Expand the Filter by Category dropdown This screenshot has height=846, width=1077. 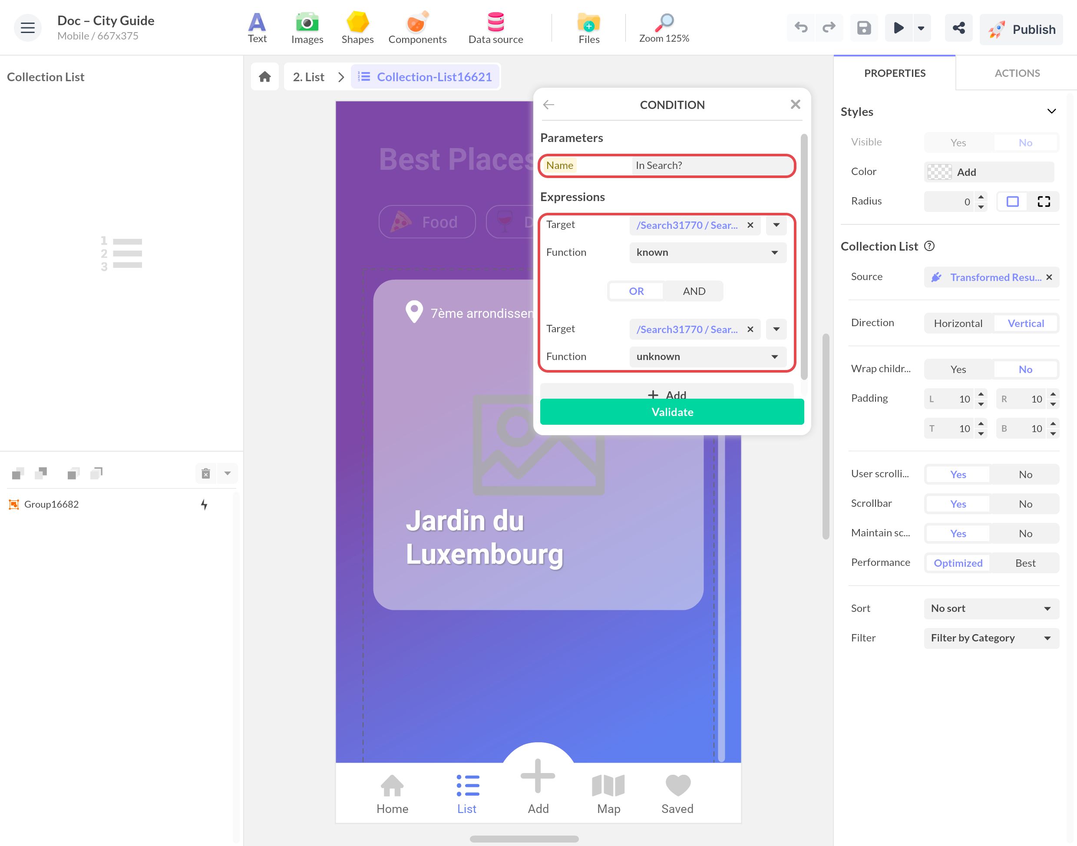[991, 638]
